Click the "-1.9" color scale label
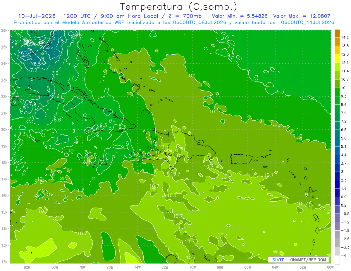 (x=345, y=230)
